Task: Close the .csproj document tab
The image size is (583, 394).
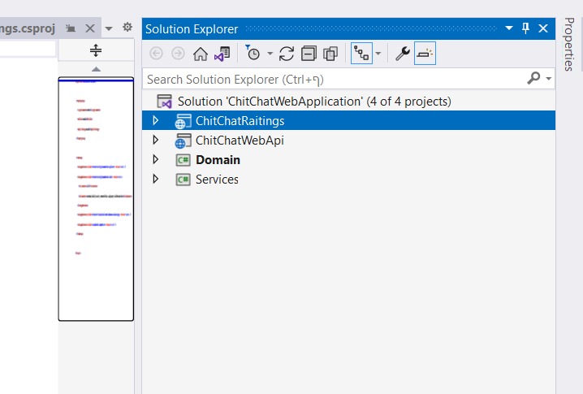Action: tap(90, 28)
